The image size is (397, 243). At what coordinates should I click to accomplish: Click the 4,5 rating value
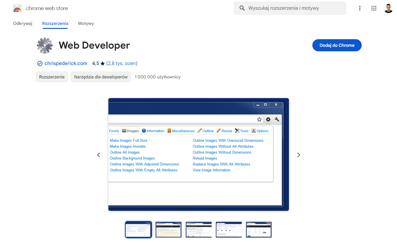[x=96, y=63]
